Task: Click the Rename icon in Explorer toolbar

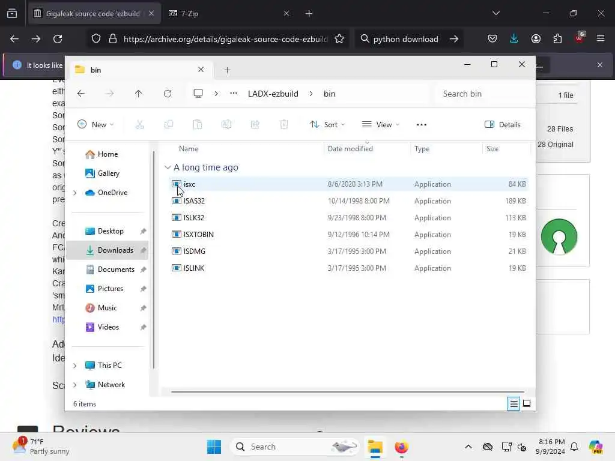Action: pyautogui.click(x=226, y=125)
